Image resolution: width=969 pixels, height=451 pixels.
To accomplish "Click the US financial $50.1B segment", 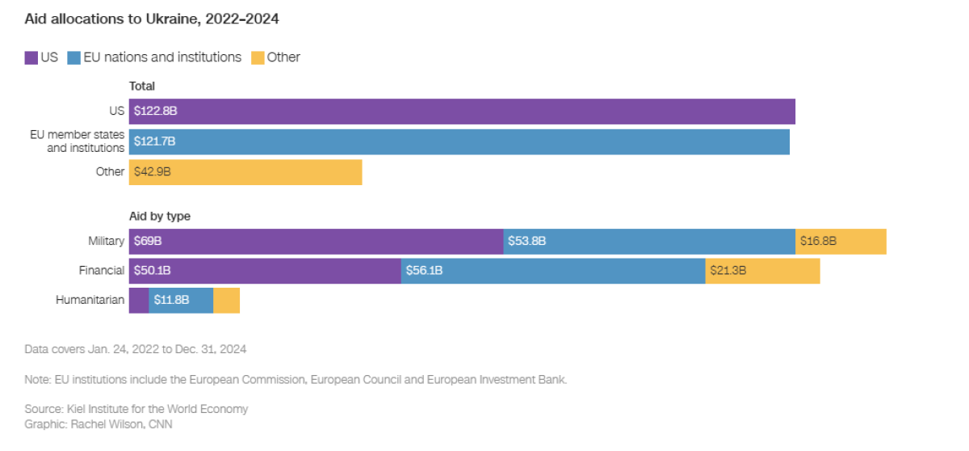I will (265, 271).
